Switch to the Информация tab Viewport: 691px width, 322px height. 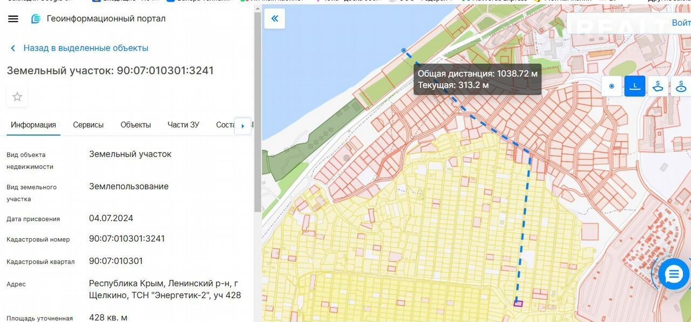pyautogui.click(x=33, y=125)
